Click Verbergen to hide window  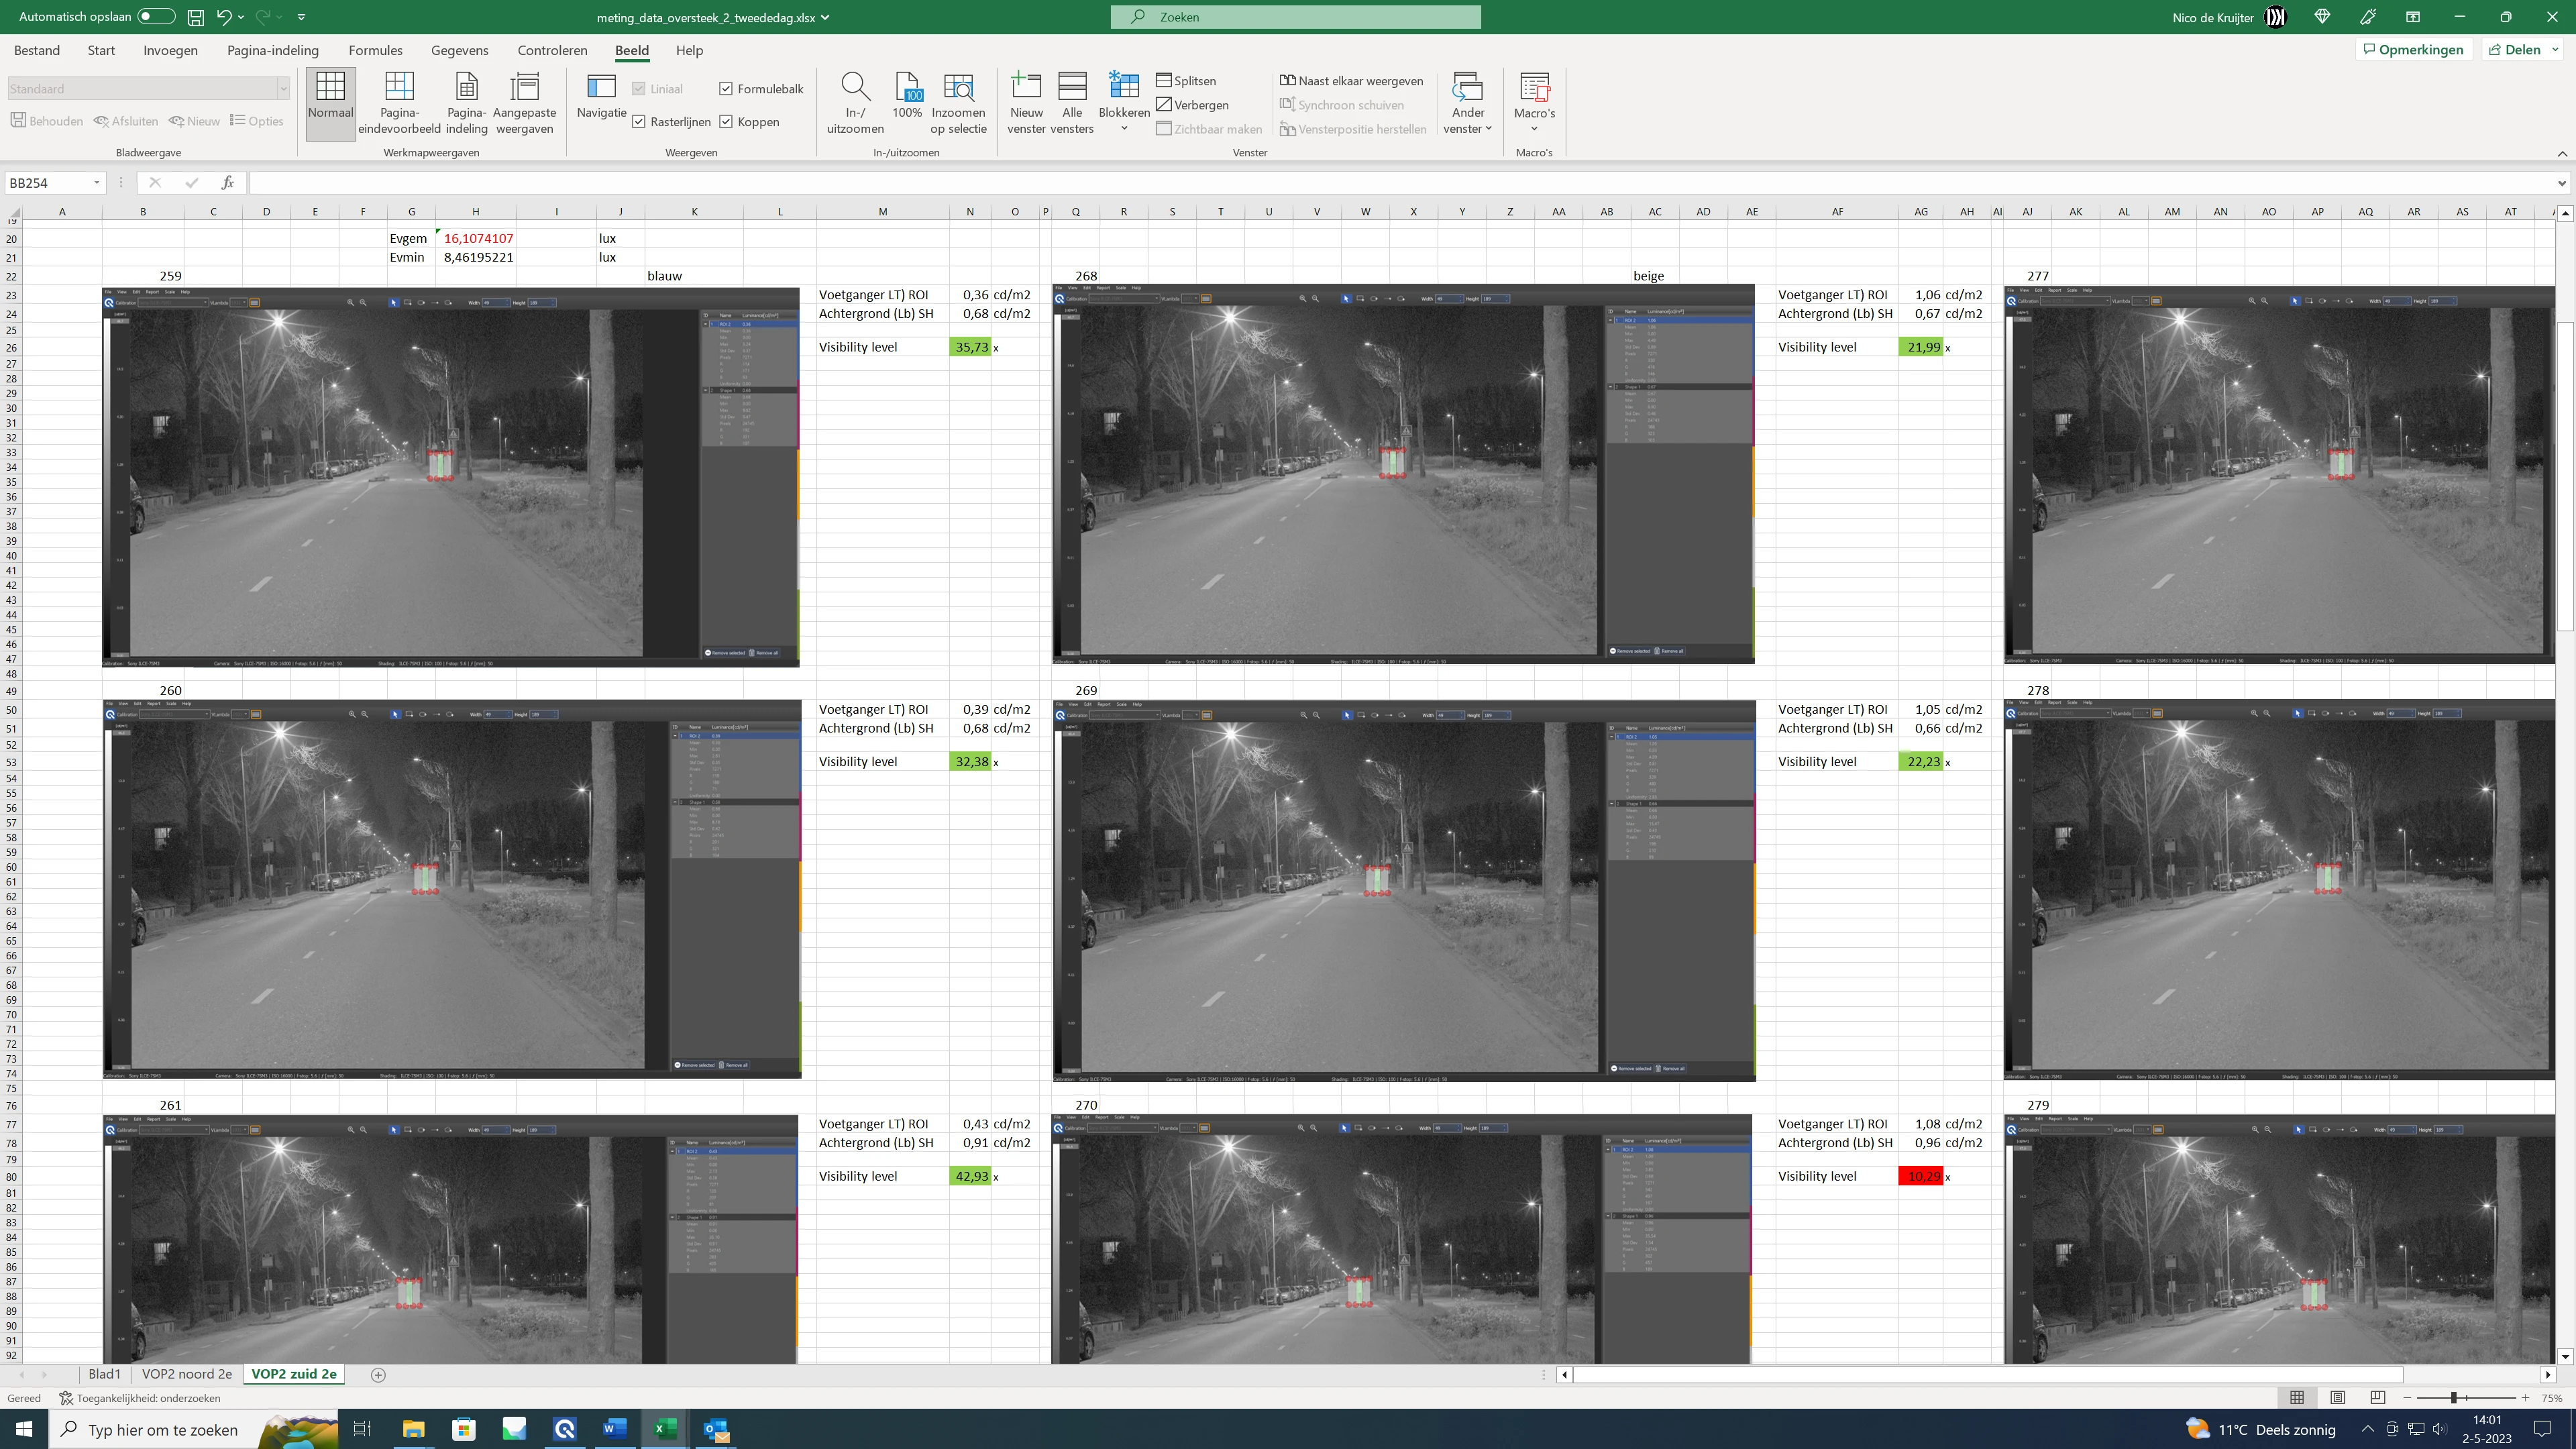coord(1192,105)
